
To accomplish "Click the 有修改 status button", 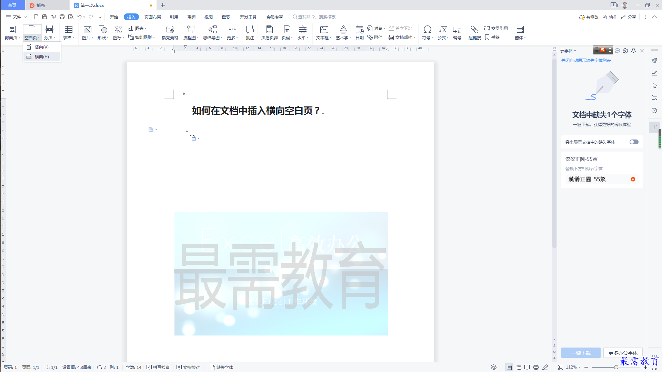I will pos(589,17).
